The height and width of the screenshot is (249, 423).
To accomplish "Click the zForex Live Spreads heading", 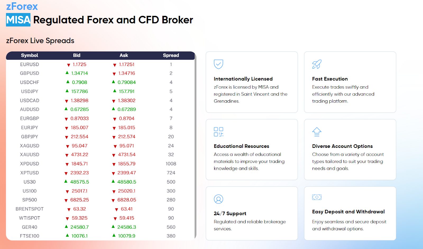I will pyautogui.click(x=40, y=41).
